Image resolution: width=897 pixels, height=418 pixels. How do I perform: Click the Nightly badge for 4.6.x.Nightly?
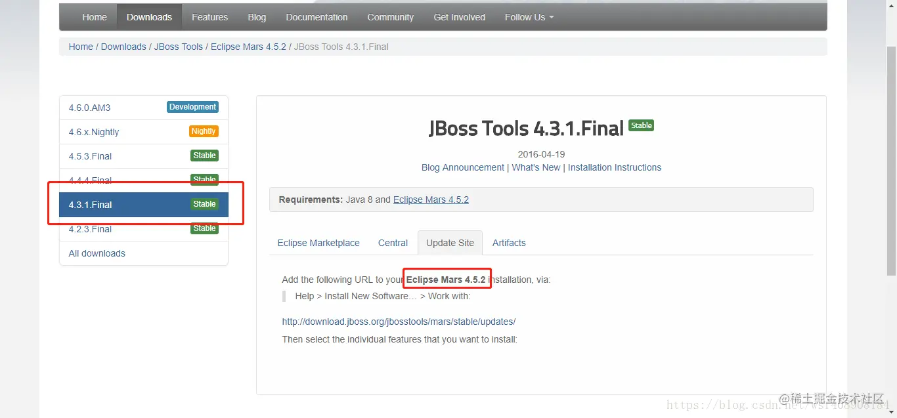[x=204, y=131]
